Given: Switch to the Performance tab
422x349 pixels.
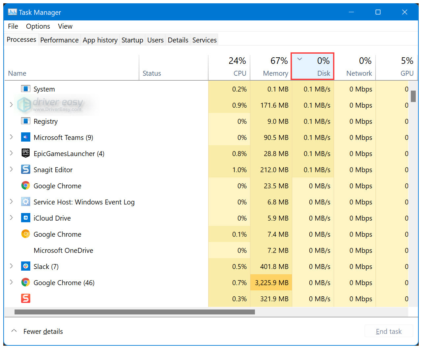Looking at the screenshot, I should pyautogui.click(x=59, y=40).
